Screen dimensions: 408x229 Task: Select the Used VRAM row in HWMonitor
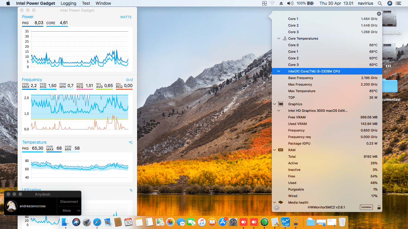[327, 124]
